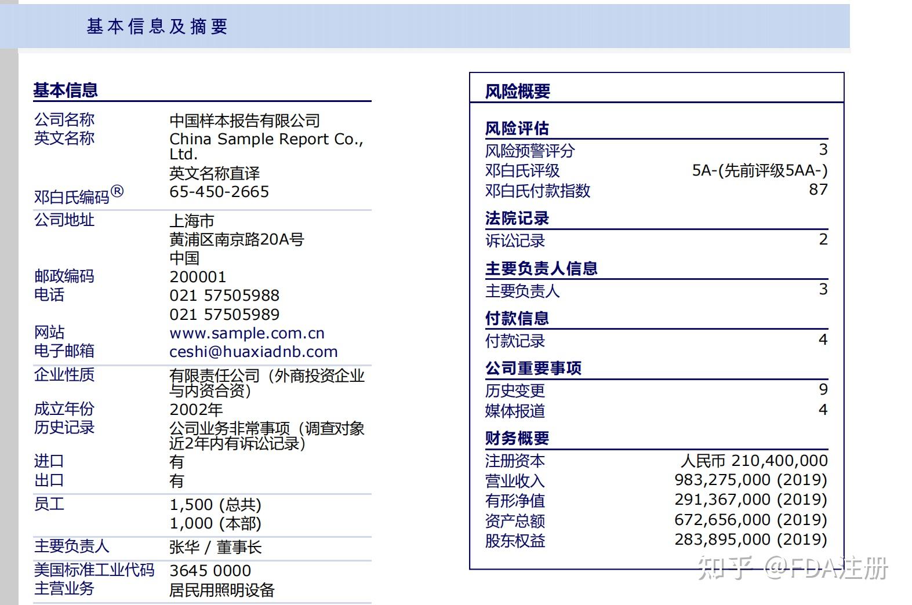Click the 付款记录 row label
912x605 pixels.
pyautogui.click(x=515, y=341)
